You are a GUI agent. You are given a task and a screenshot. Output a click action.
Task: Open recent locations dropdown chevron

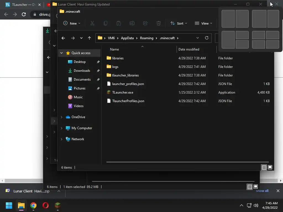[x=81, y=38]
